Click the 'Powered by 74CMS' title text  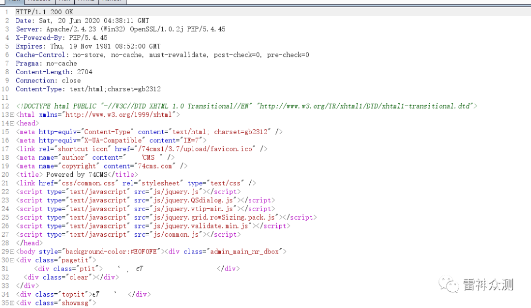[x=77, y=175]
